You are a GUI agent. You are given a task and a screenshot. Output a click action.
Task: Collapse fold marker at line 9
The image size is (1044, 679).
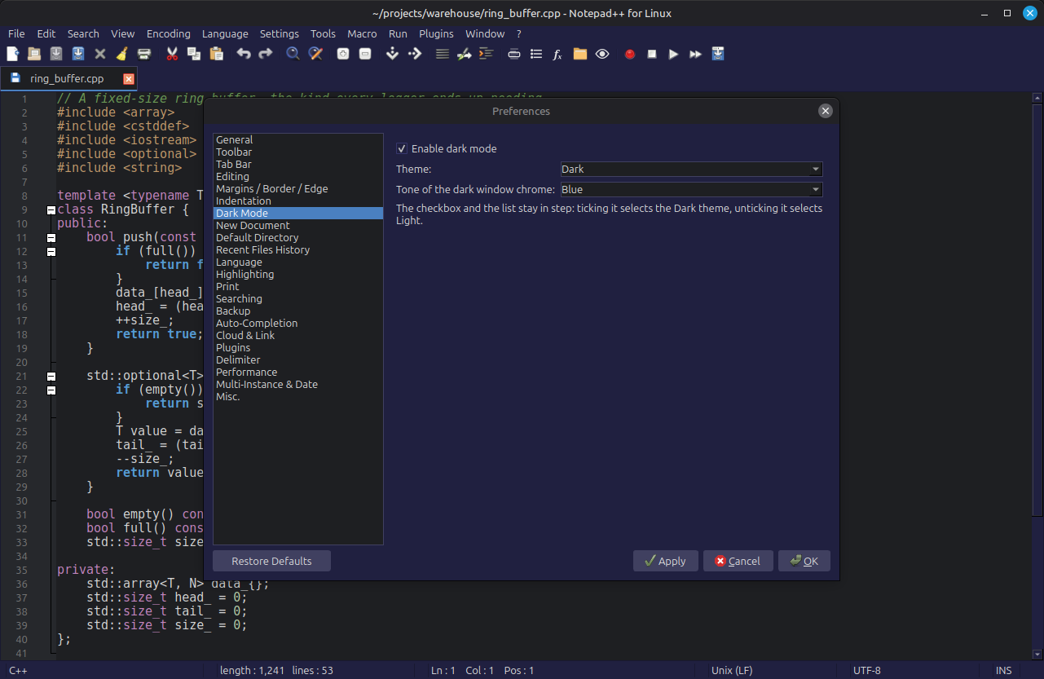click(x=51, y=210)
